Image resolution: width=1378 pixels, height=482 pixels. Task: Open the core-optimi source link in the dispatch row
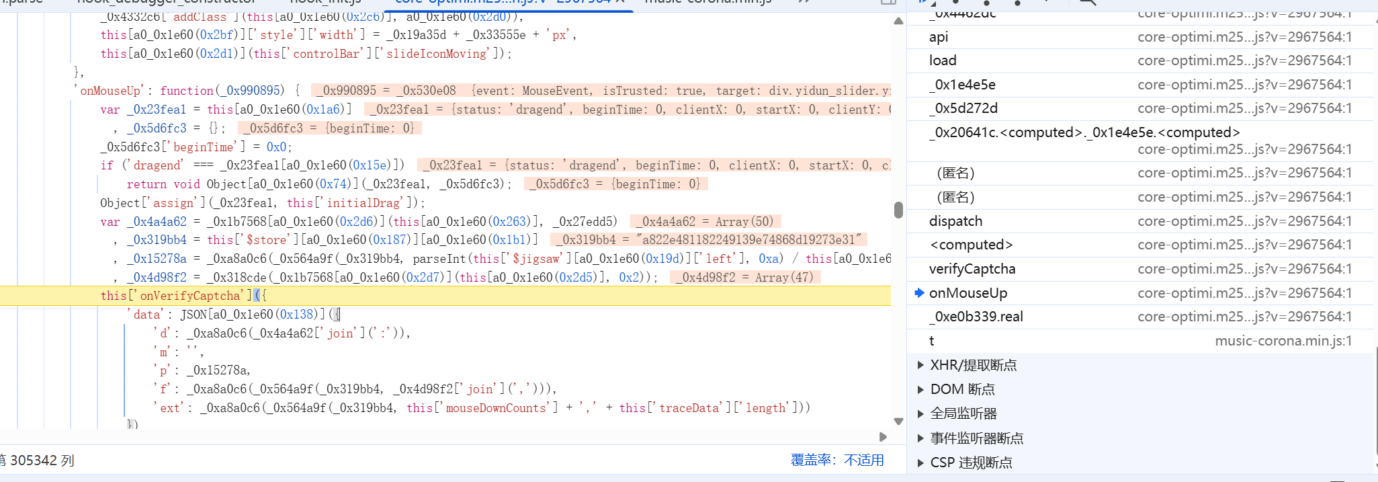tap(1244, 221)
